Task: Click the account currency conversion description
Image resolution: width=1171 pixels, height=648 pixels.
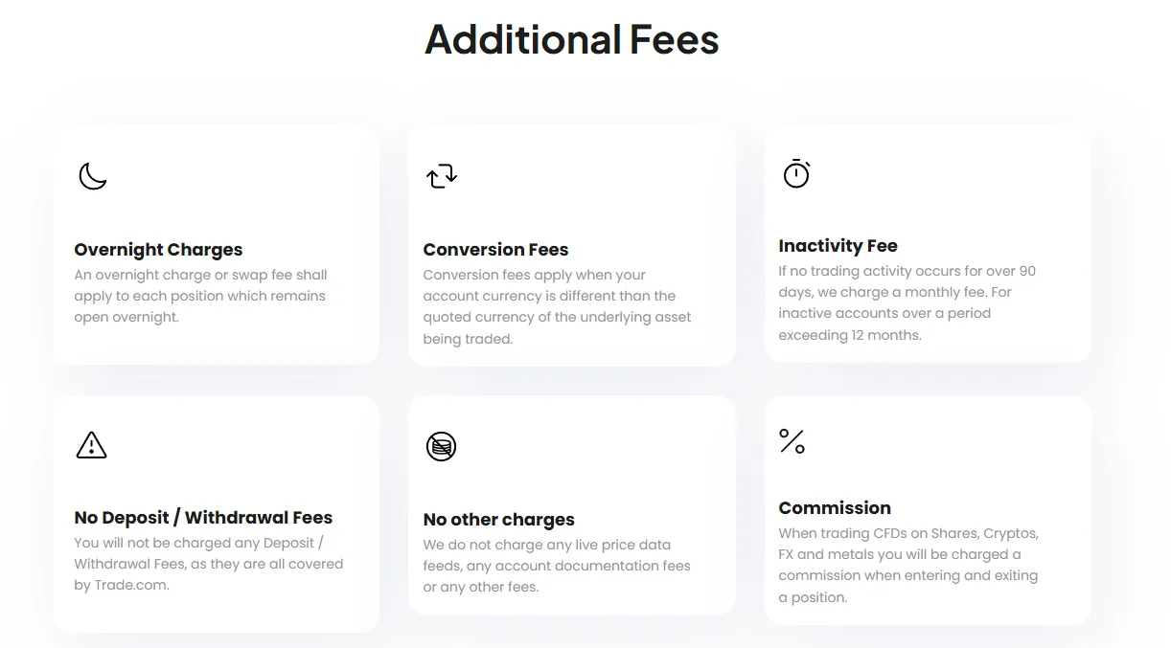Action: (557, 306)
